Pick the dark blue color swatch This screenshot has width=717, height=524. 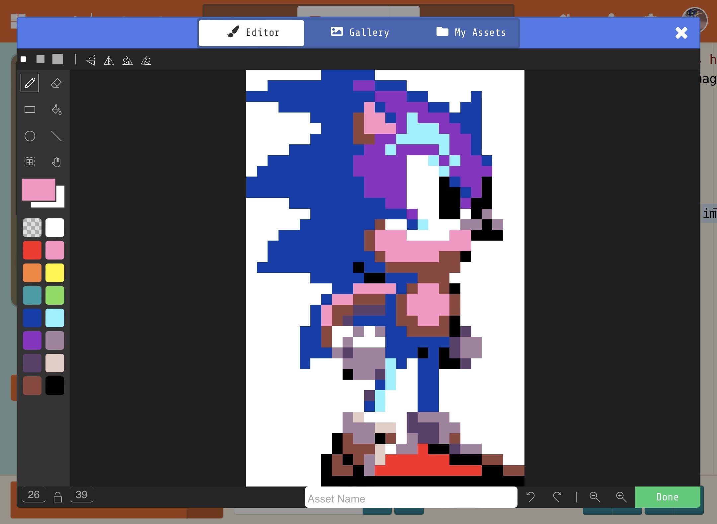(32, 318)
